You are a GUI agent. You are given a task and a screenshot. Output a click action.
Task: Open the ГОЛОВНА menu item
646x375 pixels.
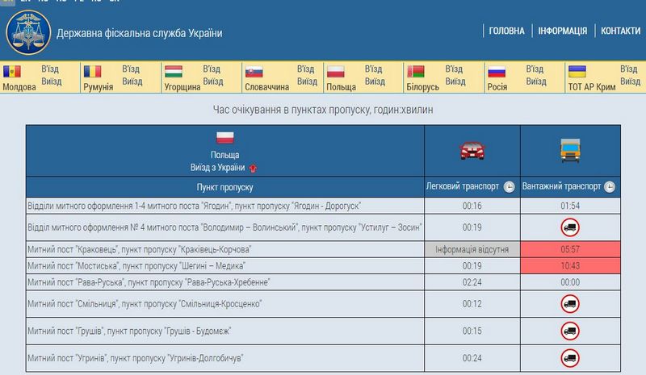point(506,31)
